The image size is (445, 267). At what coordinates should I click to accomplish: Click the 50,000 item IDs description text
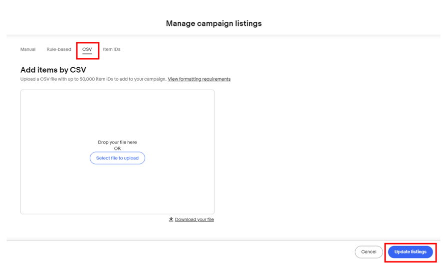tap(93, 79)
